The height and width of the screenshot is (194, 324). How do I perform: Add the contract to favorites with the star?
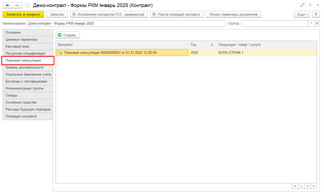pos(27,5)
